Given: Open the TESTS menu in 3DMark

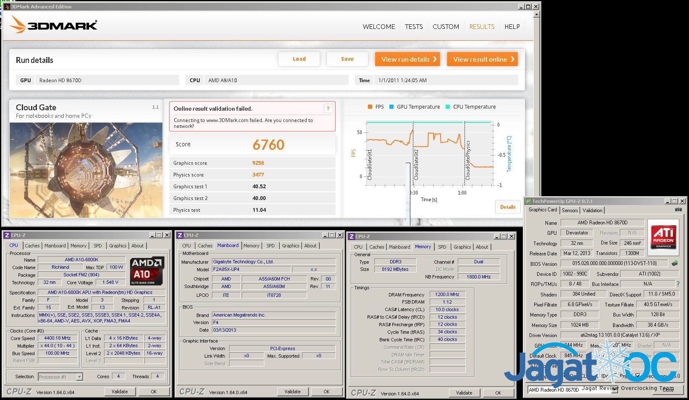Looking at the screenshot, I should [413, 26].
